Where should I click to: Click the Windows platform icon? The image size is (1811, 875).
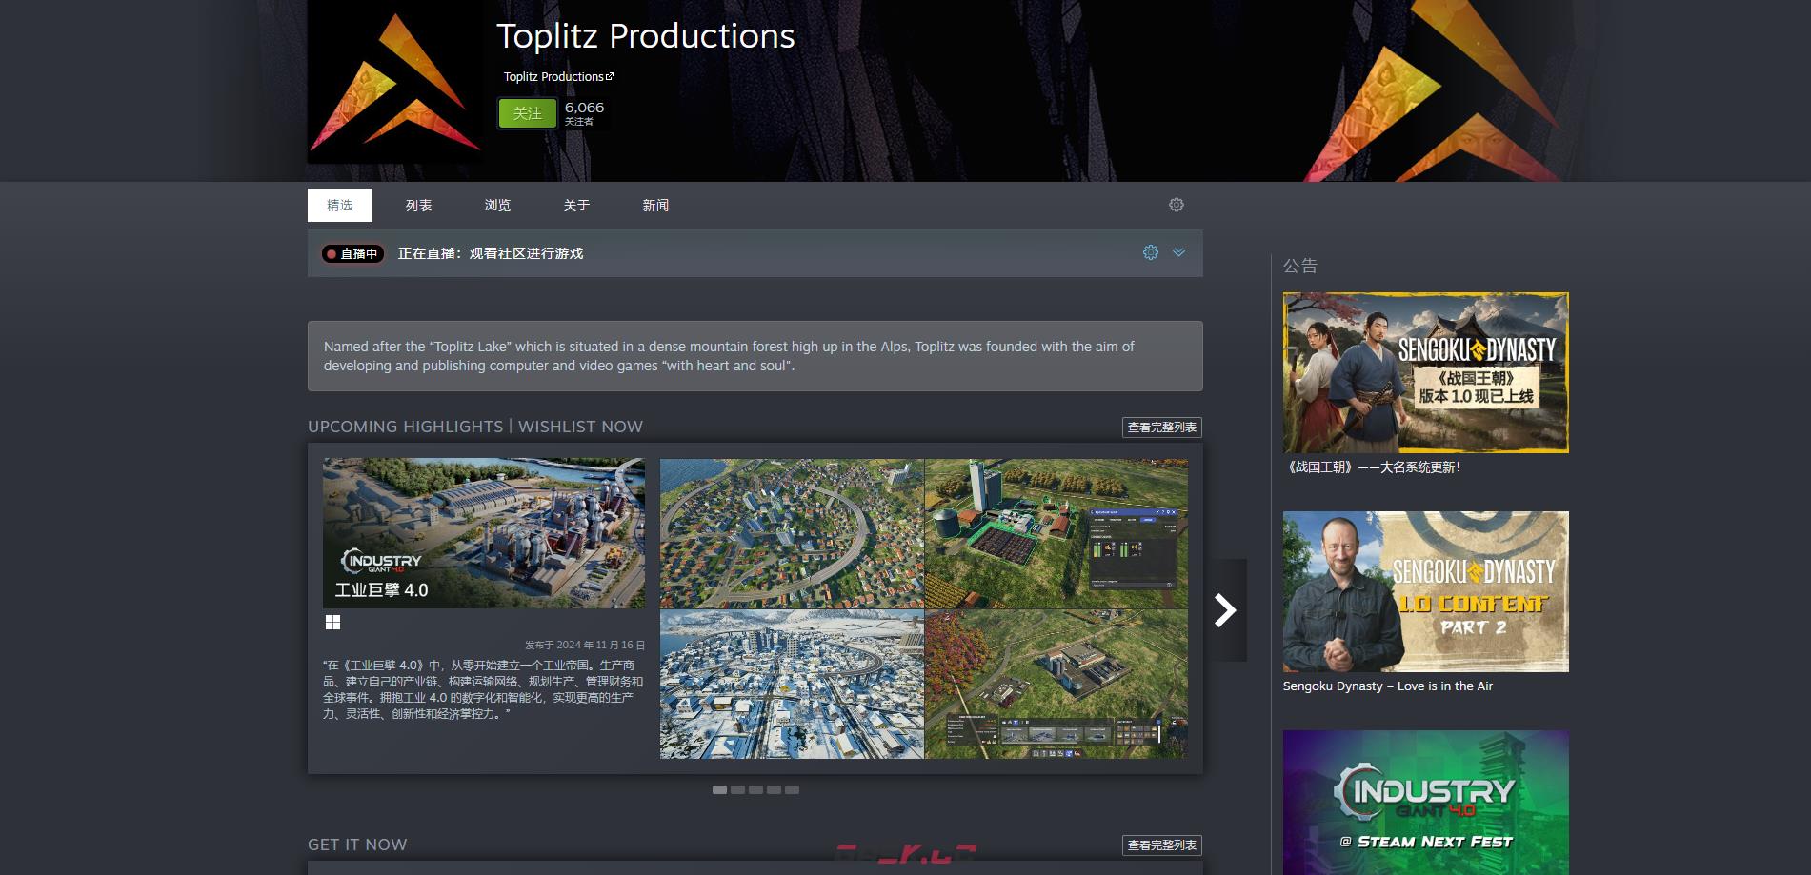pos(332,623)
